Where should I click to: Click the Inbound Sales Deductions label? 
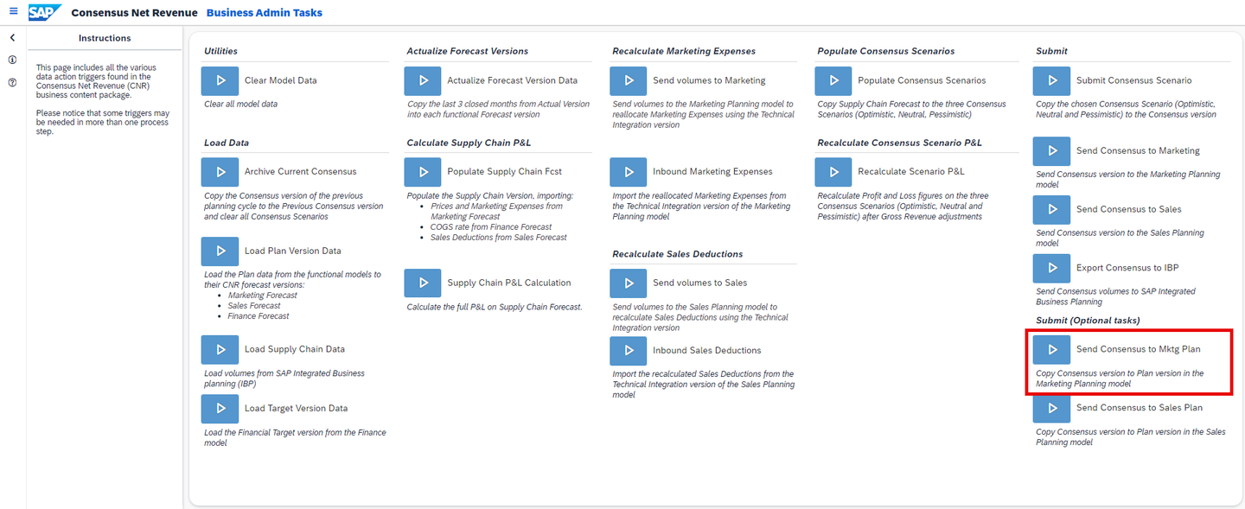(x=707, y=351)
